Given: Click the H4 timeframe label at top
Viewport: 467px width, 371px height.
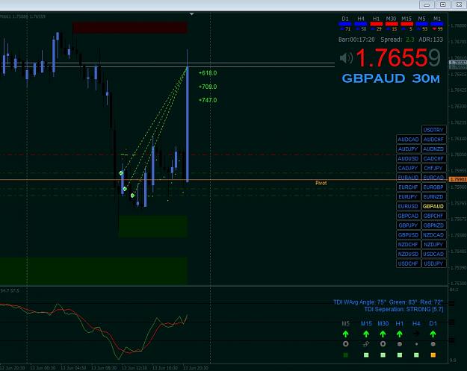Looking at the screenshot, I should click(361, 19).
